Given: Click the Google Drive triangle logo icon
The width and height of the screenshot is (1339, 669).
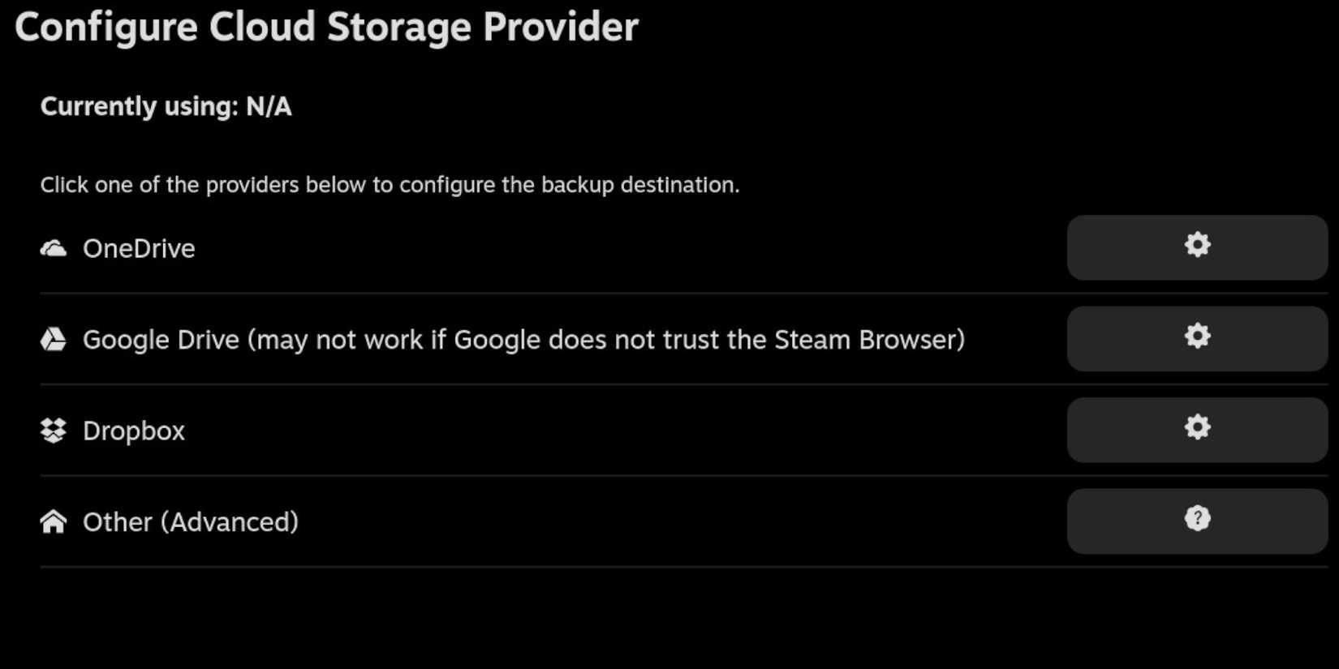Looking at the screenshot, I should [x=54, y=340].
